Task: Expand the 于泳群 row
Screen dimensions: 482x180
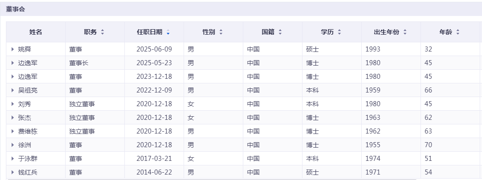Action: click(13, 159)
